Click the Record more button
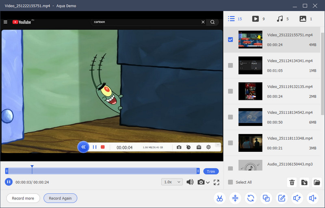The width and height of the screenshot is (325, 208). click(x=23, y=198)
